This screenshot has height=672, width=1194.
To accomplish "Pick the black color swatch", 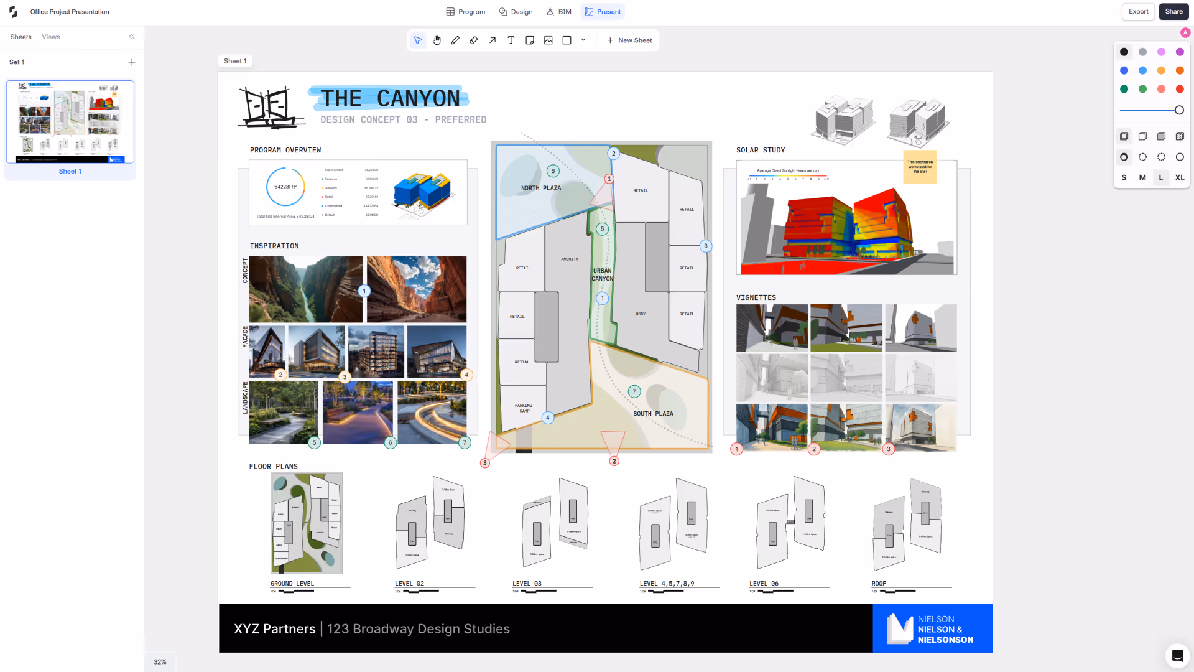I will (1124, 52).
